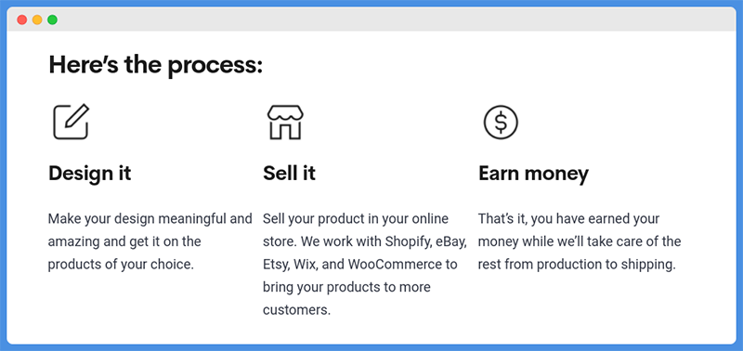
Task: Click the pencil-and-paper design icon
Action: (72, 122)
